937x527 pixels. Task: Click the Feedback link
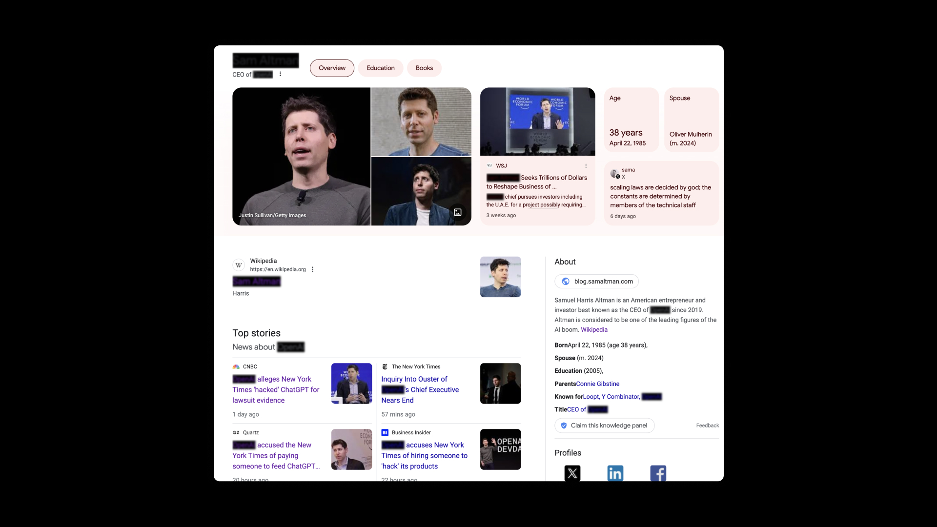[708, 426]
